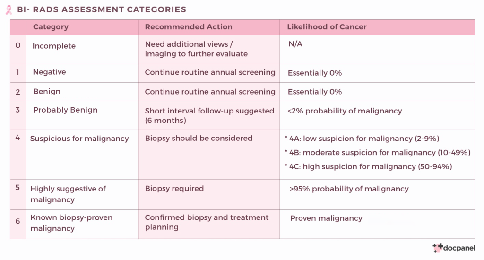
Task: Click the pink ribbon icon
Action: tap(9, 10)
